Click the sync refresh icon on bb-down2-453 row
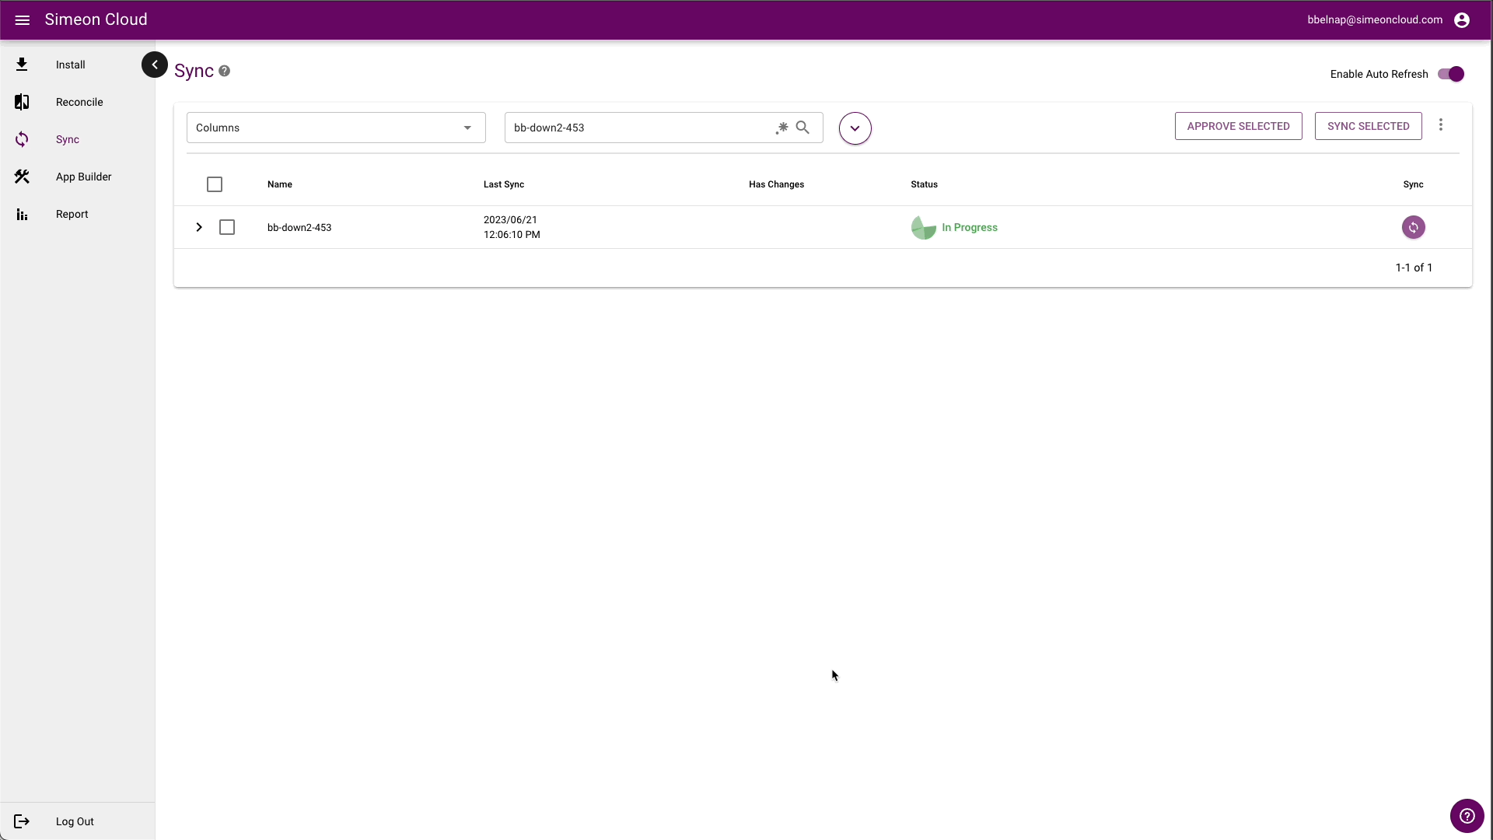 pos(1414,227)
